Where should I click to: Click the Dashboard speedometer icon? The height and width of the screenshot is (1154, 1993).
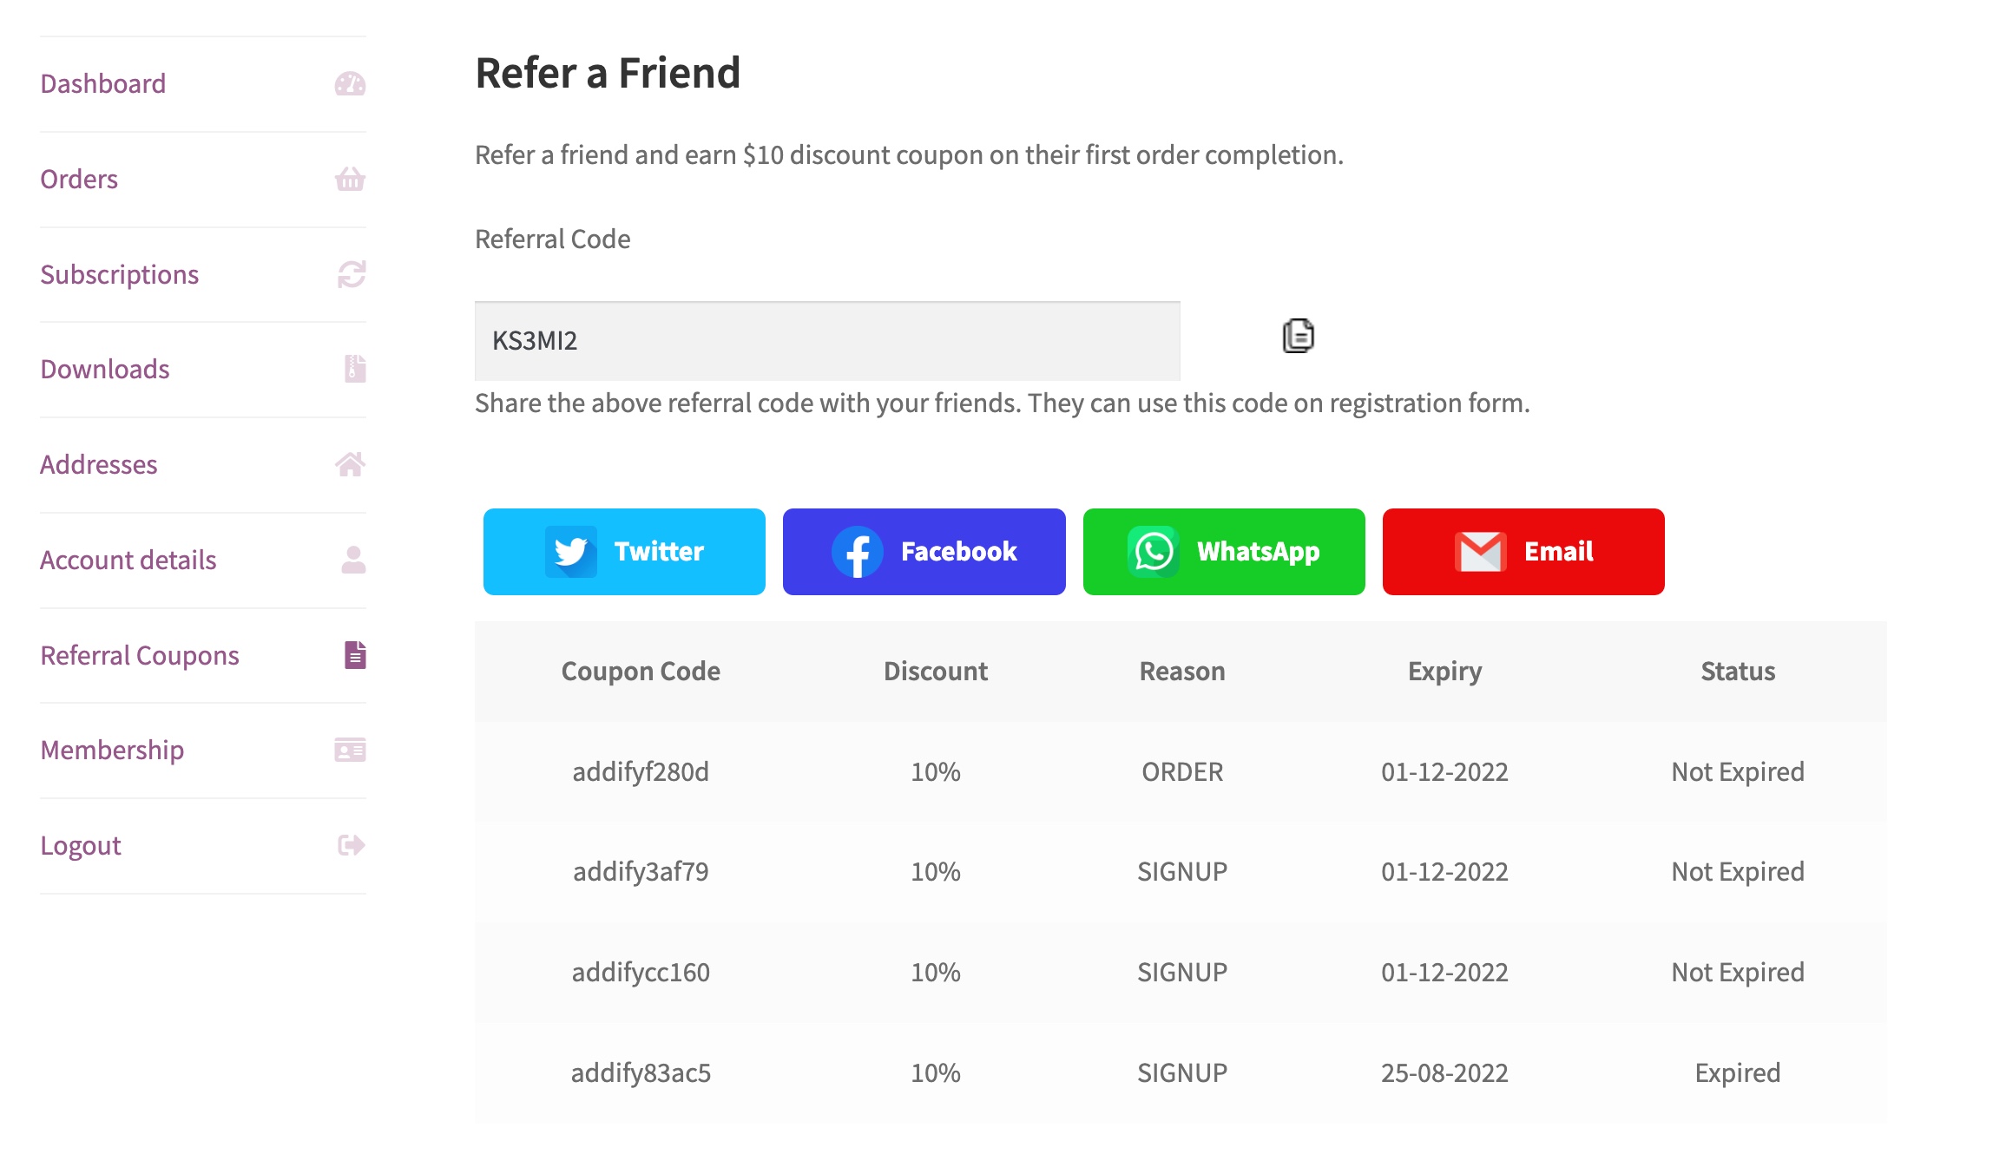coord(350,84)
